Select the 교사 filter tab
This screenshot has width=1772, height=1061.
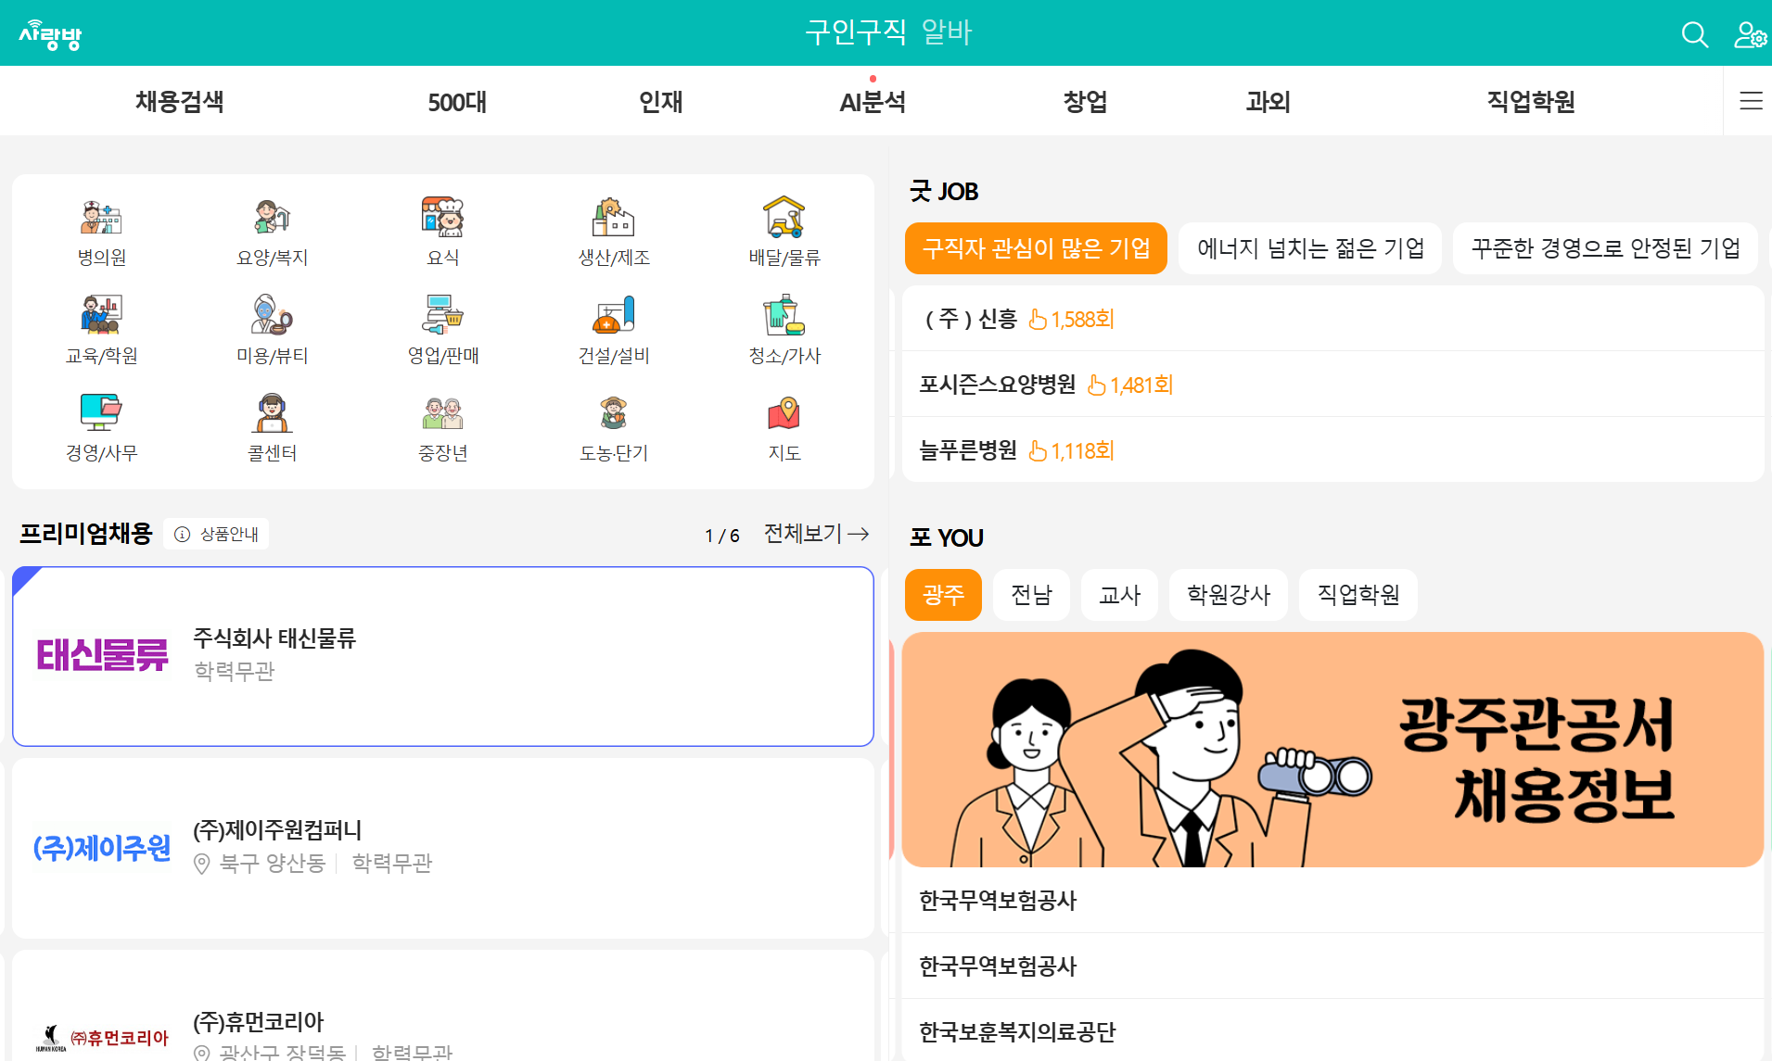[x=1119, y=595]
